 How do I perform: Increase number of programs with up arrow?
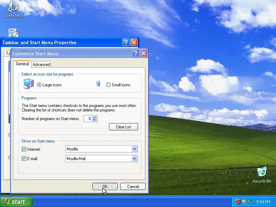(94, 117)
